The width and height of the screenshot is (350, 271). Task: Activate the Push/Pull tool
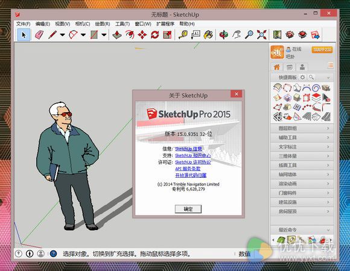(117, 35)
